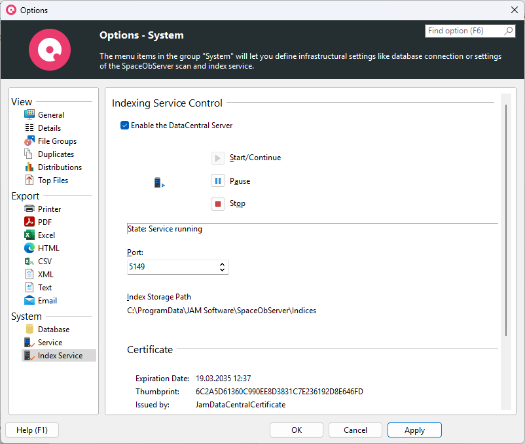Cancel the Options dialog
Viewport: 525px width, 444px height.
click(355, 430)
